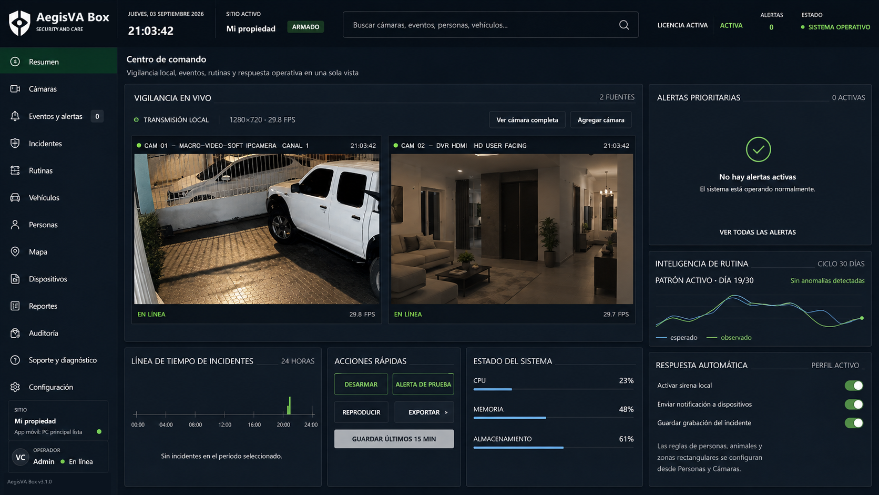
Task: Click the Reportes icon
Action: 15,306
